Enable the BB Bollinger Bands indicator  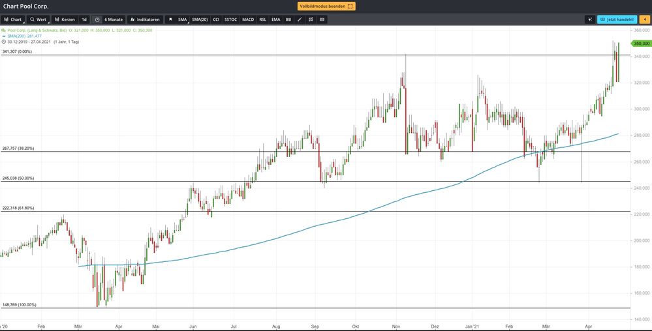288,20
